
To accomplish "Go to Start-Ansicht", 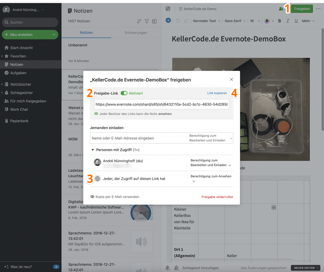I will [21, 48].
